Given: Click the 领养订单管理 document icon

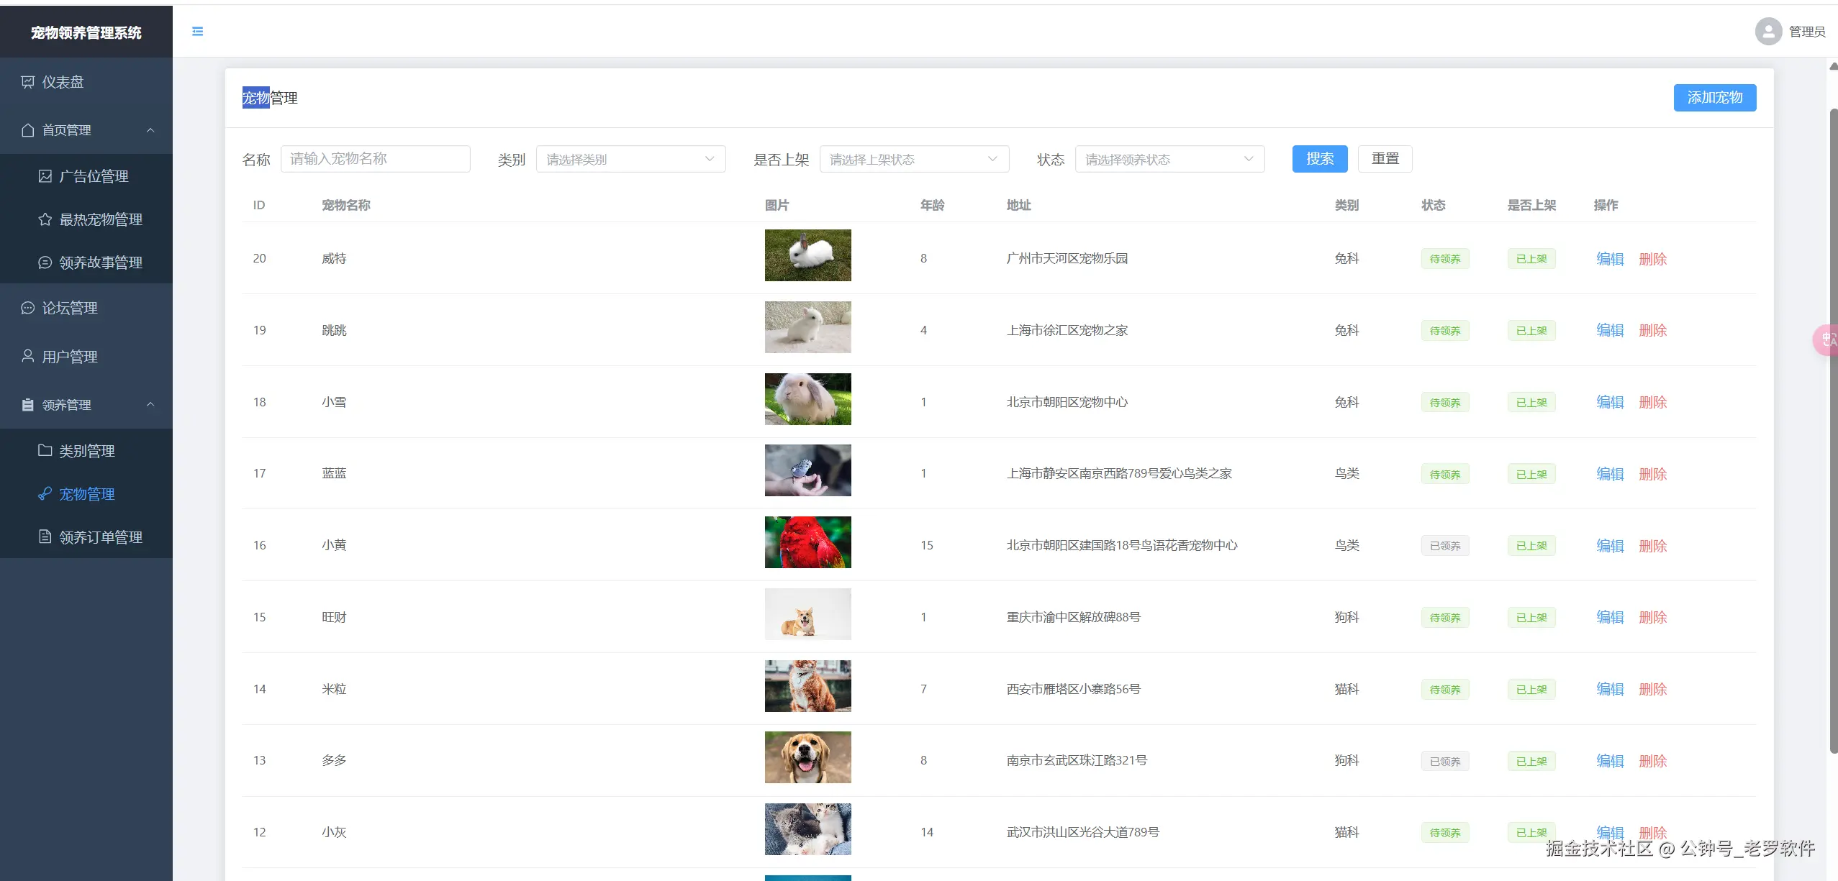Looking at the screenshot, I should 45,537.
